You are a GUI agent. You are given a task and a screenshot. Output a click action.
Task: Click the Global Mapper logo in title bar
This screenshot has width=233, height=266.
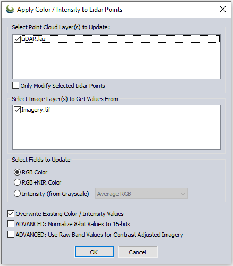pos(10,9)
